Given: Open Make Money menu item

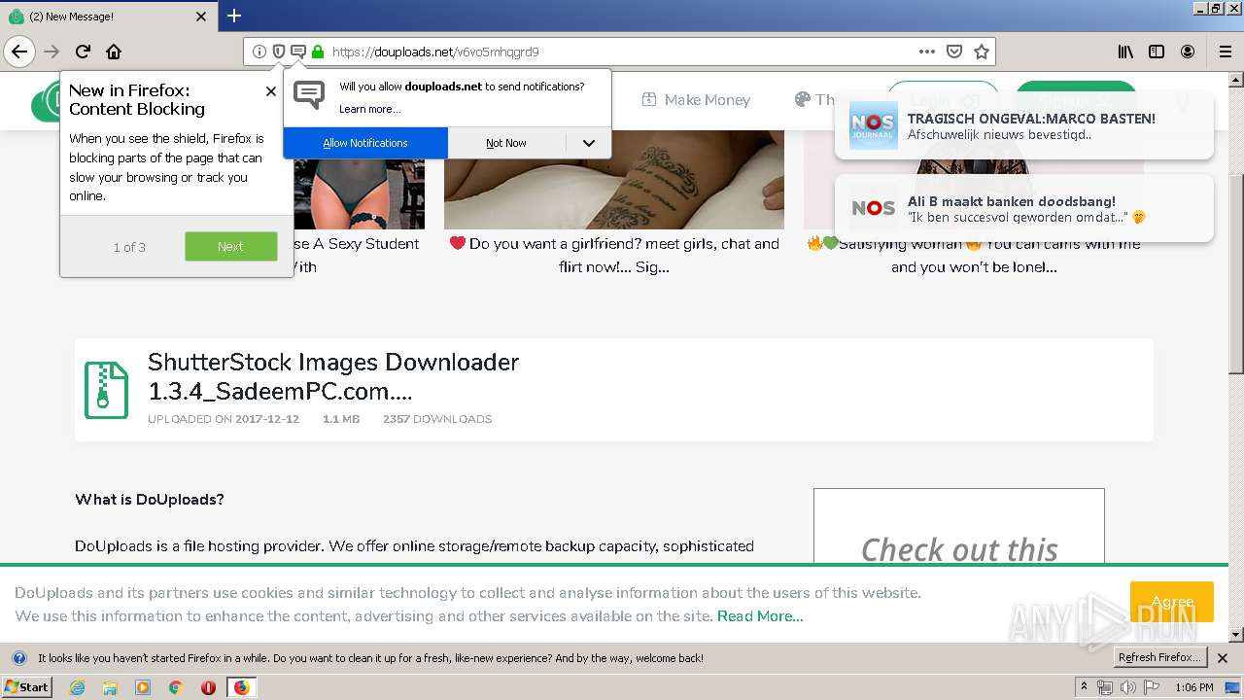Looking at the screenshot, I should click(696, 99).
